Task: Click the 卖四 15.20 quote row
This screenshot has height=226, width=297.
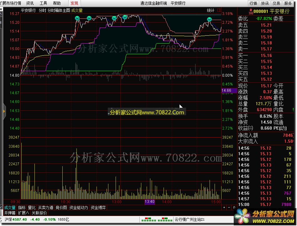Action: 266,31
